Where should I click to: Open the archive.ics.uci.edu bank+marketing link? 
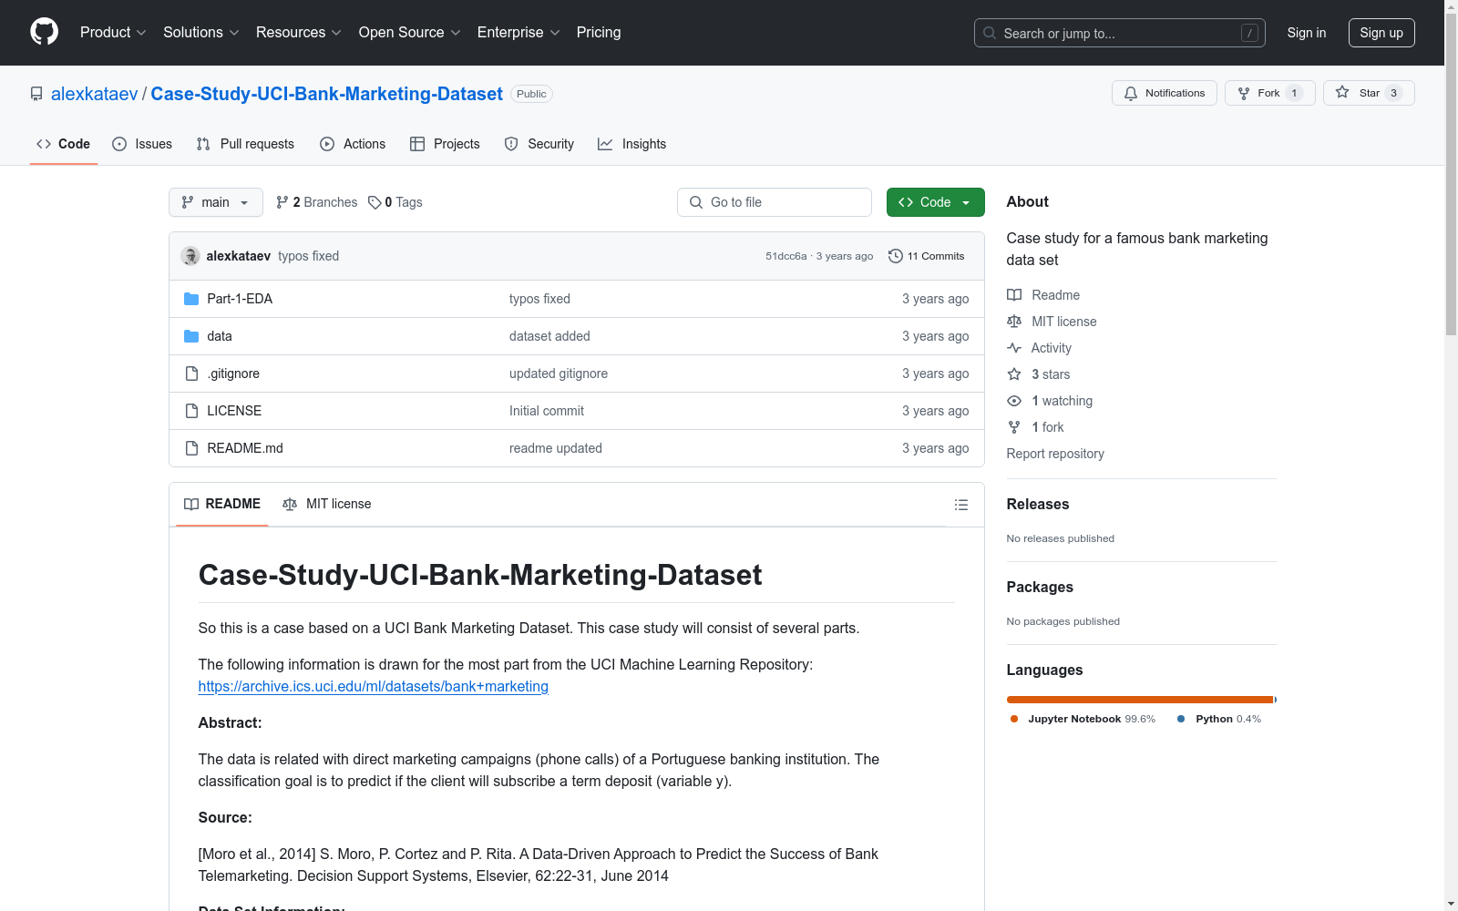(374, 686)
